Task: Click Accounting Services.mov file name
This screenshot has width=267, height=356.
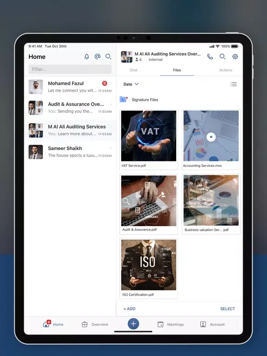Action: pos(202,166)
